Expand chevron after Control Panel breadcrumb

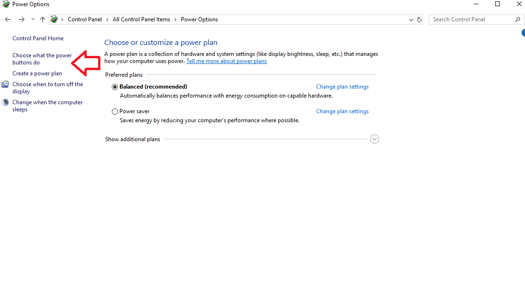(x=107, y=20)
